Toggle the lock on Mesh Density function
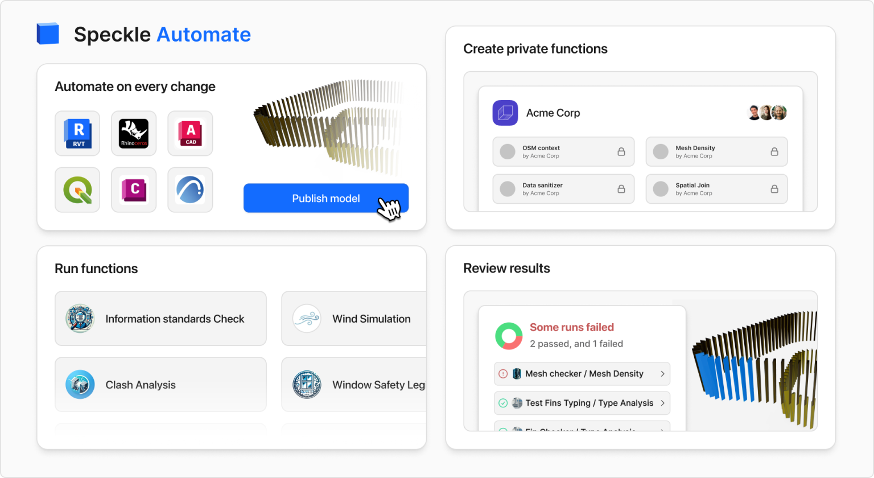 pos(774,152)
